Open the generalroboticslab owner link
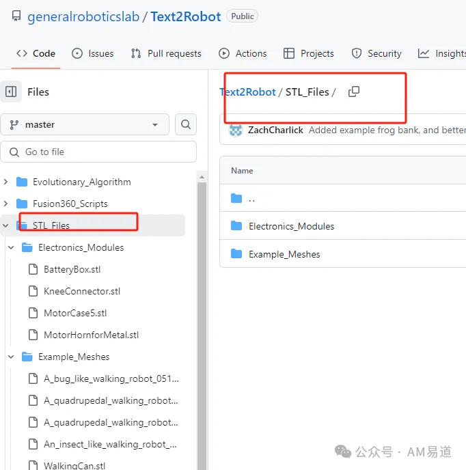Screen dimensions: 466x470 pyautogui.click(x=83, y=16)
